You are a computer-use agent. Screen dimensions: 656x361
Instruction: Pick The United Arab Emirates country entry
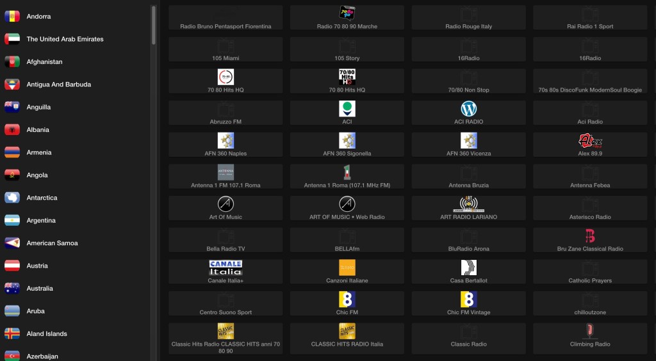[64, 39]
